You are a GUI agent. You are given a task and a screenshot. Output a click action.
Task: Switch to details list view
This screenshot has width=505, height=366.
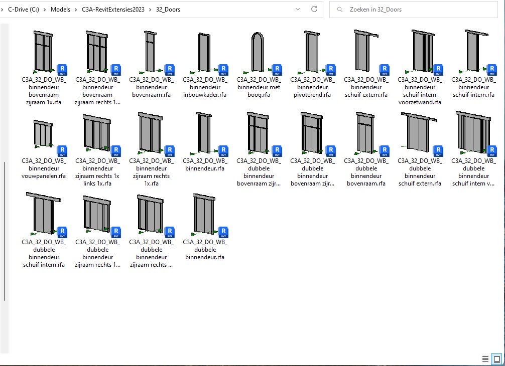(485, 359)
